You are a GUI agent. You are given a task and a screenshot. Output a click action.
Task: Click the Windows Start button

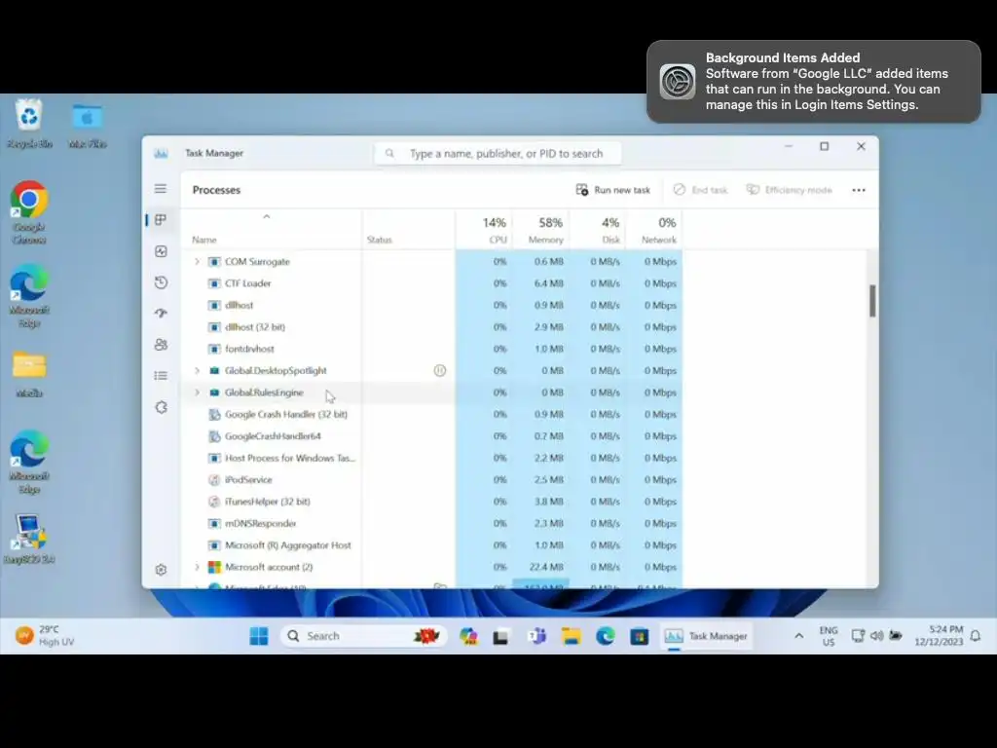pos(259,635)
